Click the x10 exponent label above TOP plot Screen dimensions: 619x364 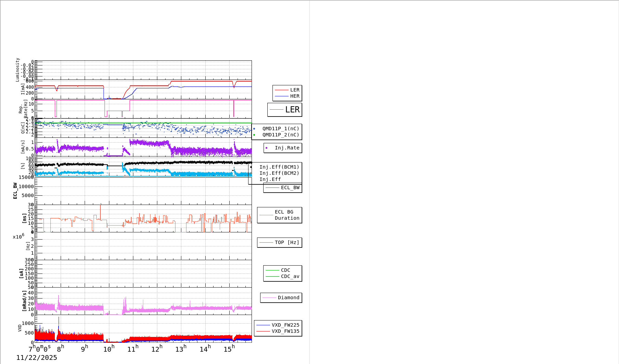coord(19,236)
